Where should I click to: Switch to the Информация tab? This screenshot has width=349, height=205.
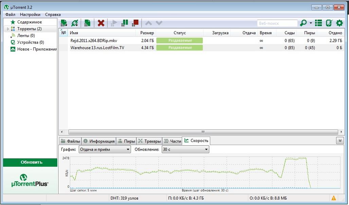coord(99,141)
